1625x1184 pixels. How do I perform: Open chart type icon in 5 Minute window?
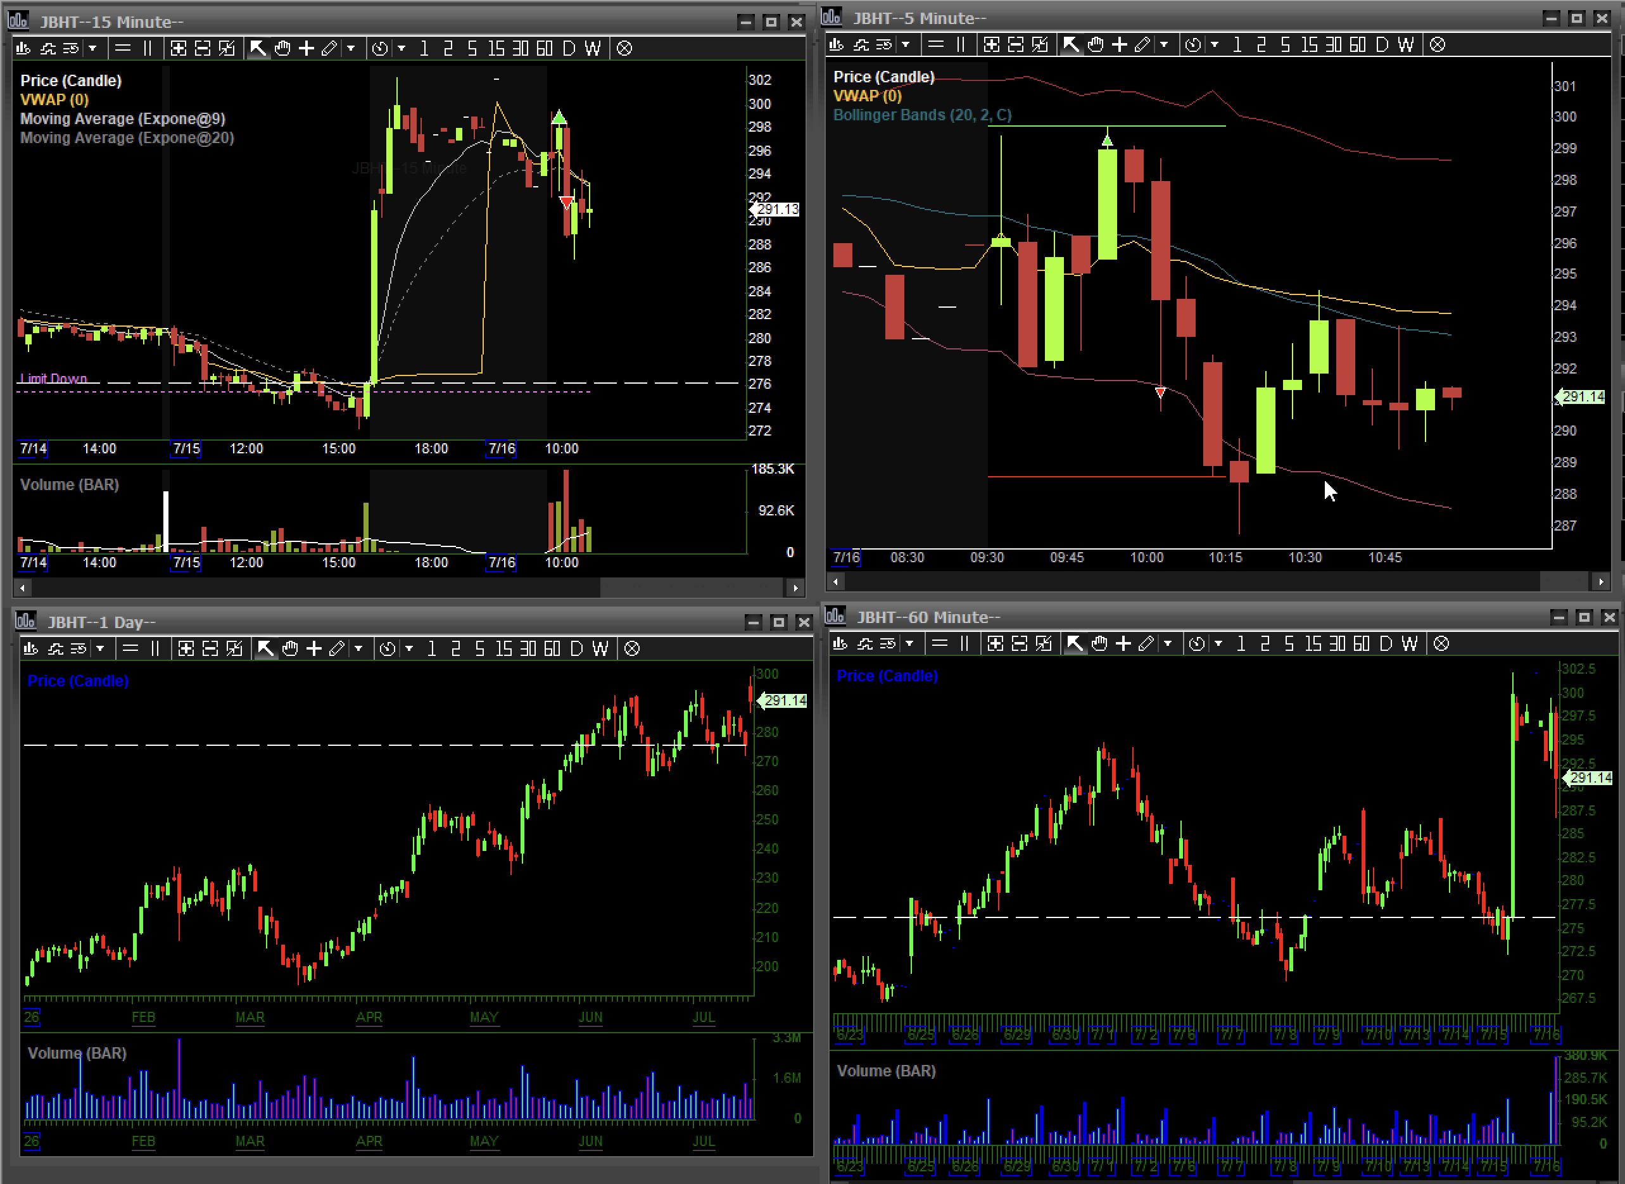[836, 45]
